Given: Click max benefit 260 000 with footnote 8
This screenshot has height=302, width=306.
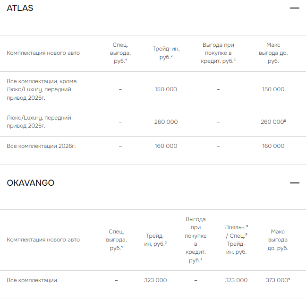Looking at the screenshot, I should [x=273, y=122].
